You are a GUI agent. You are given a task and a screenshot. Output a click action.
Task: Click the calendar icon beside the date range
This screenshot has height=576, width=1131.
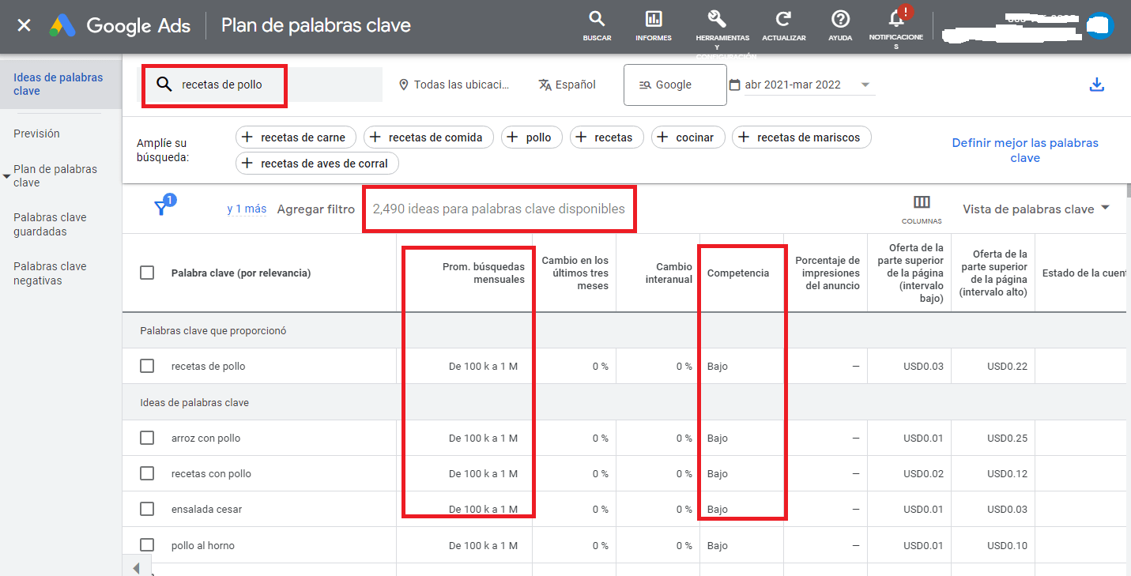coord(734,85)
